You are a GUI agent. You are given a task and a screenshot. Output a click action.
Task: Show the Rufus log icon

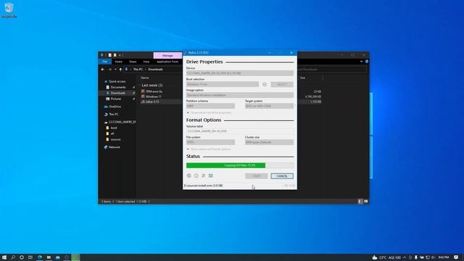click(211, 175)
